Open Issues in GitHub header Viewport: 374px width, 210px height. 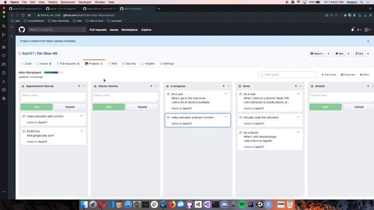114,30
